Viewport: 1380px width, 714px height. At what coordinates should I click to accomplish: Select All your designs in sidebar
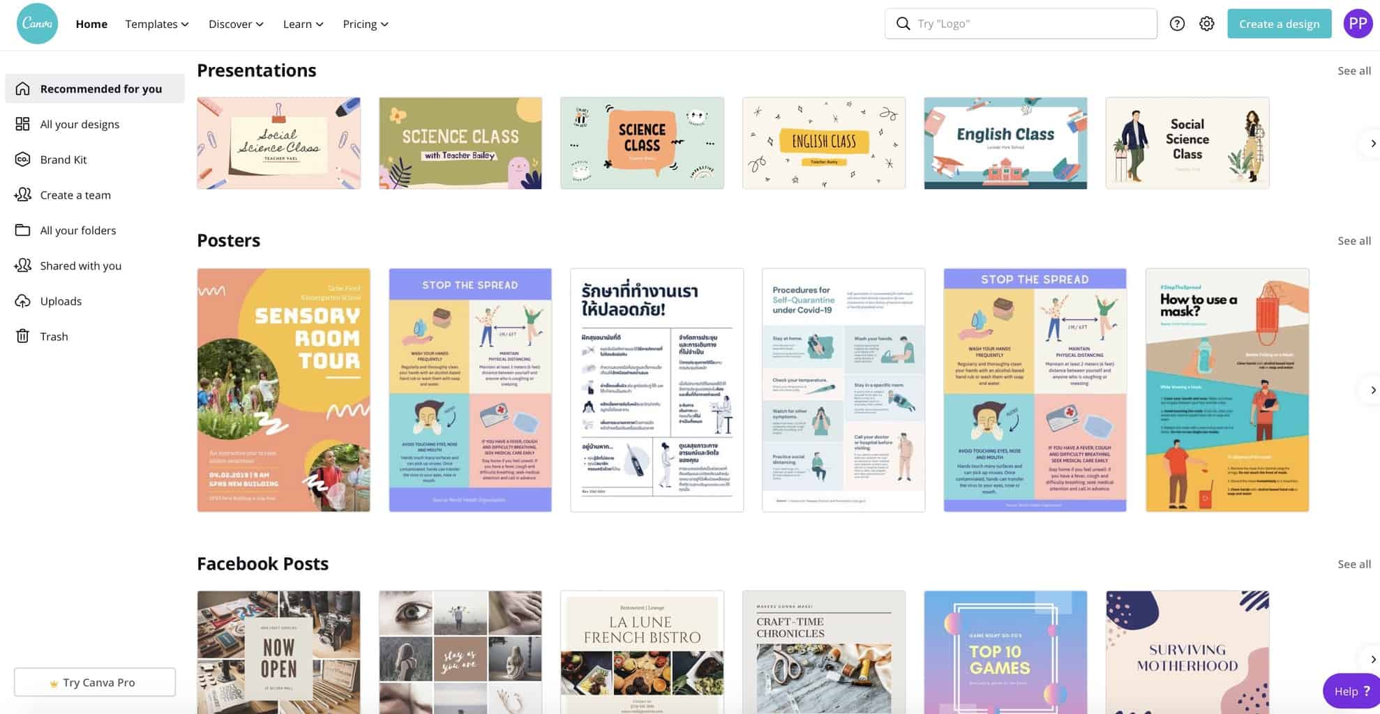[x=80, y=124]
